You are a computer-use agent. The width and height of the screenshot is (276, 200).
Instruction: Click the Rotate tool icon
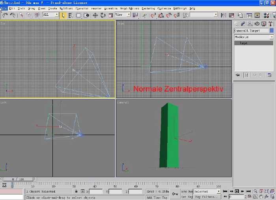103,15
